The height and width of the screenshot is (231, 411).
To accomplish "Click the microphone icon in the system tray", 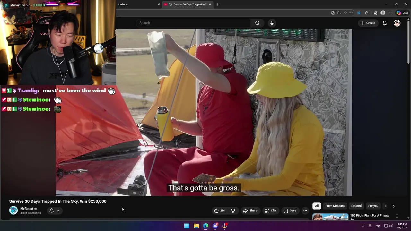I will [x=370, y=226].
